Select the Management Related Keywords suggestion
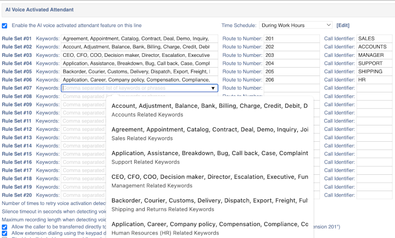Screen dimensions: 395x238 coord(209,181)
